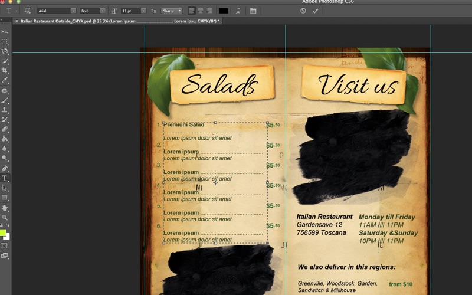
Task: Toggle text orientation
Action: tap(27, 11)
